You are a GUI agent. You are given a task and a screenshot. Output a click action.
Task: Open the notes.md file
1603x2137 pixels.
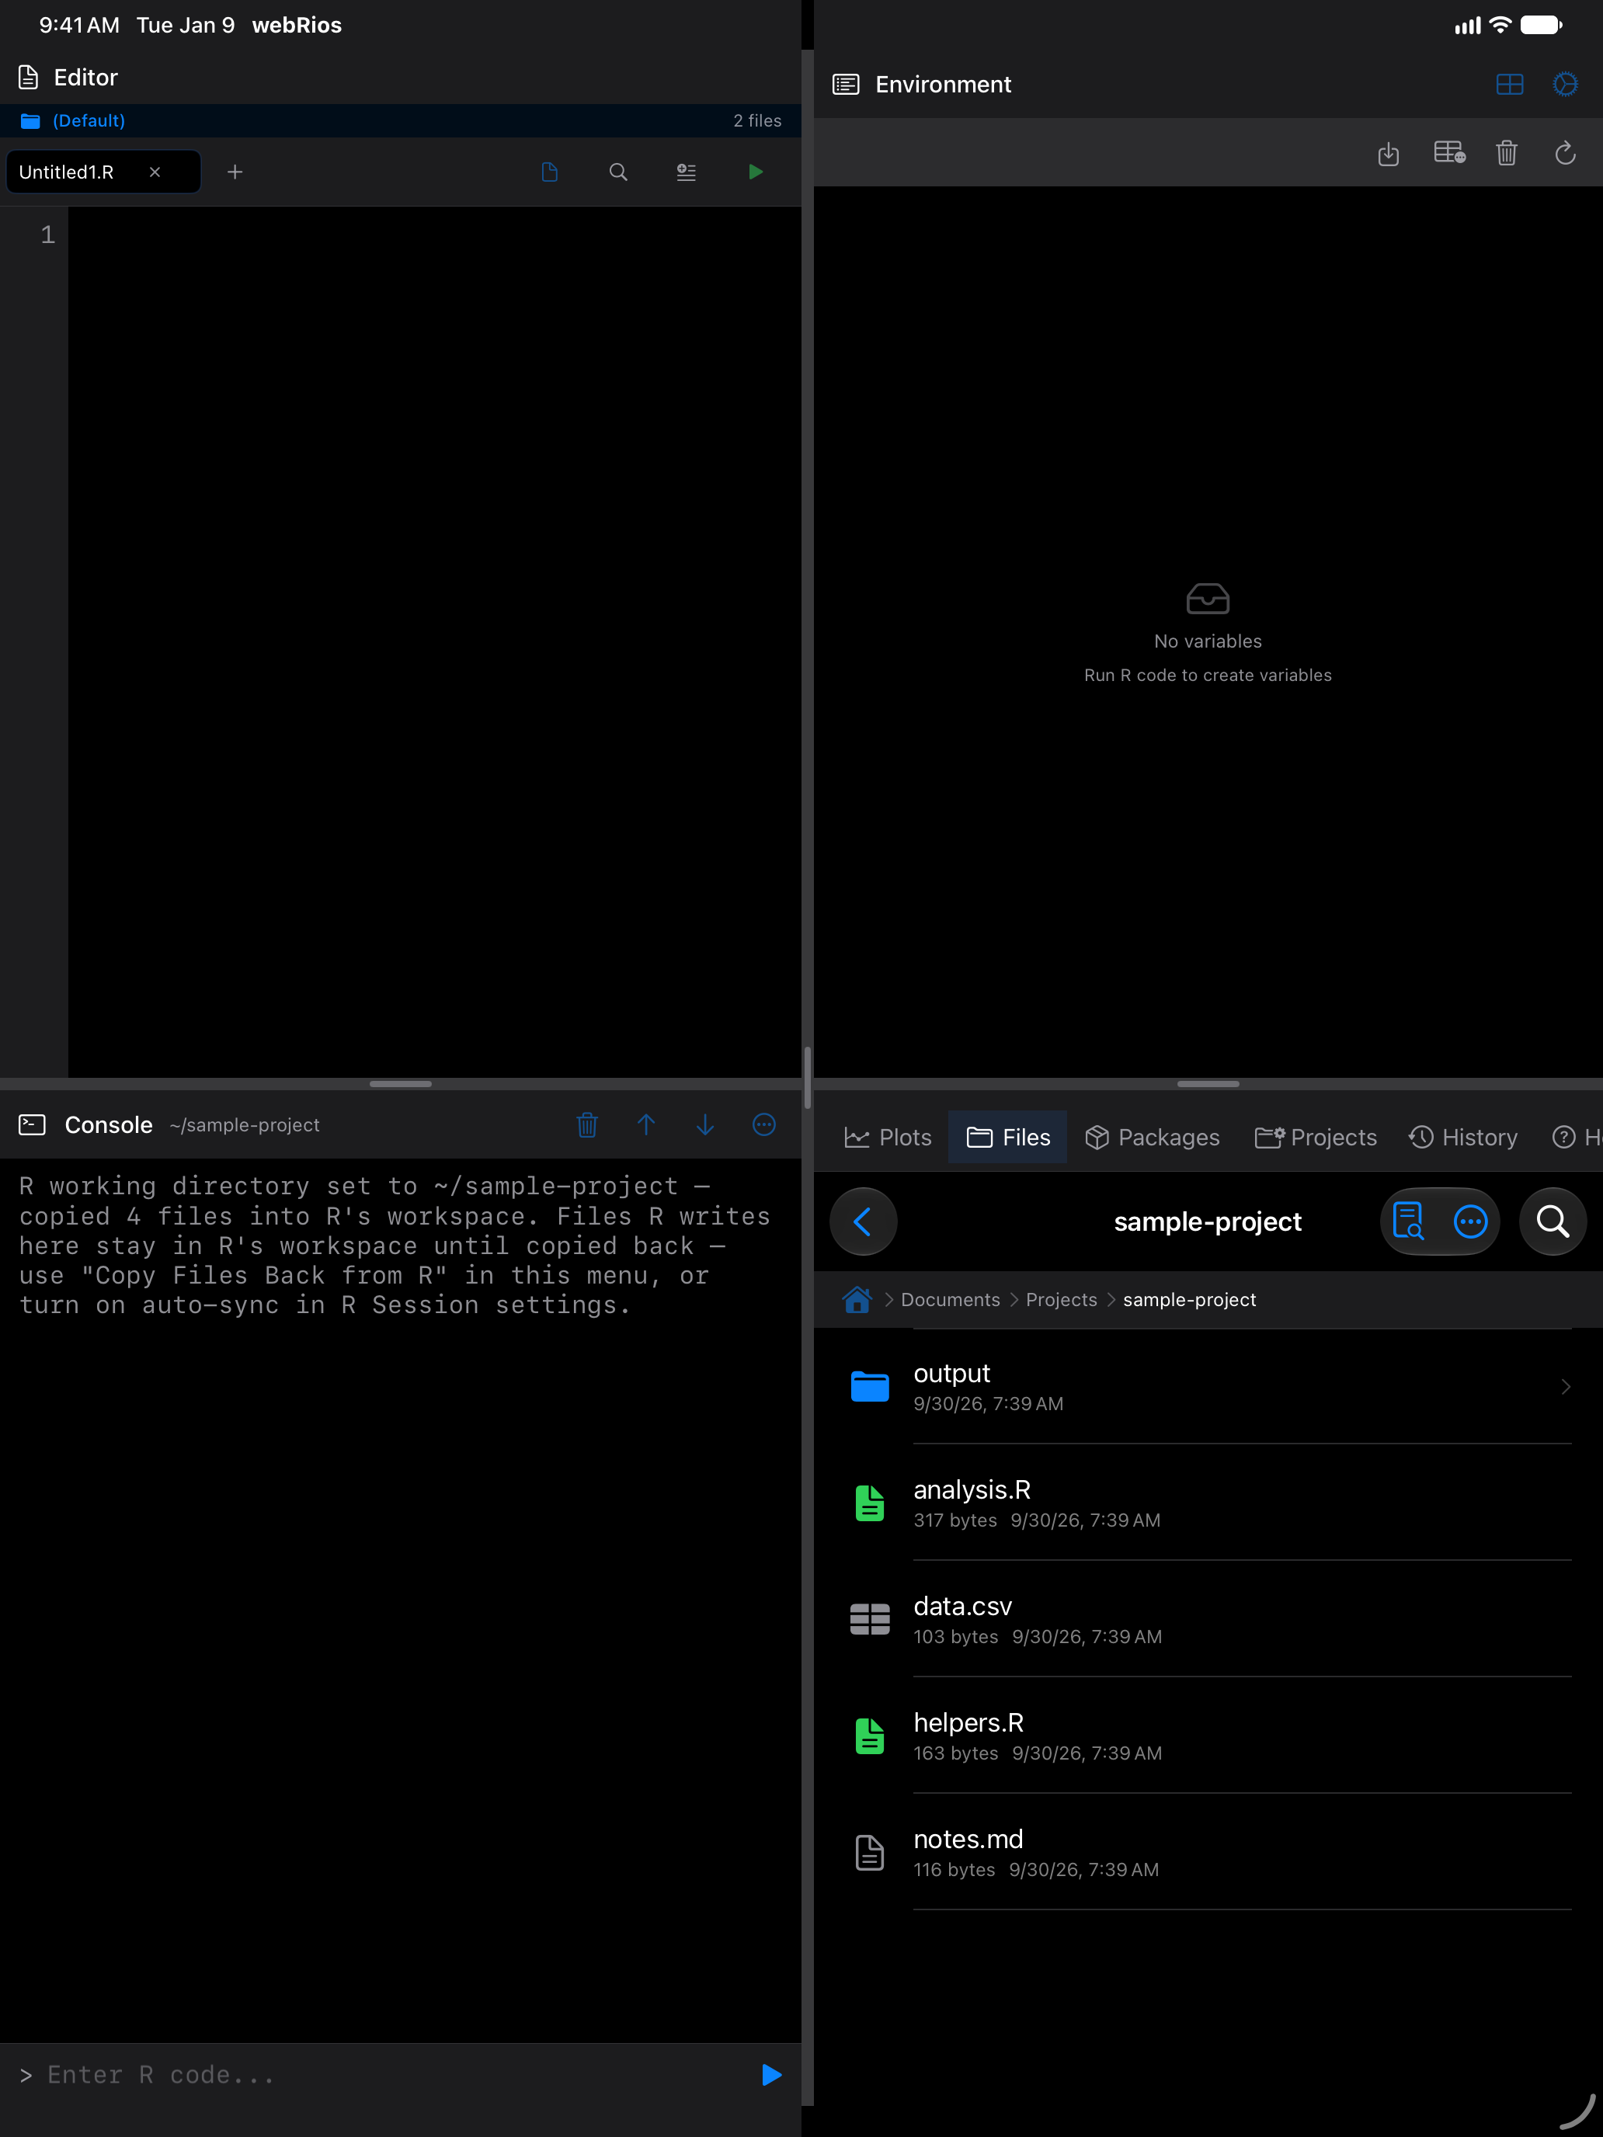[x=1208, y=1853]
